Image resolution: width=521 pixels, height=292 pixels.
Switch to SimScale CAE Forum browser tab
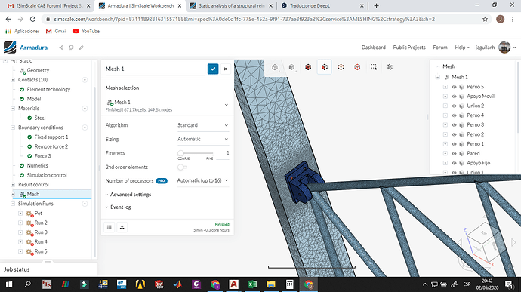tap(49, 5)
